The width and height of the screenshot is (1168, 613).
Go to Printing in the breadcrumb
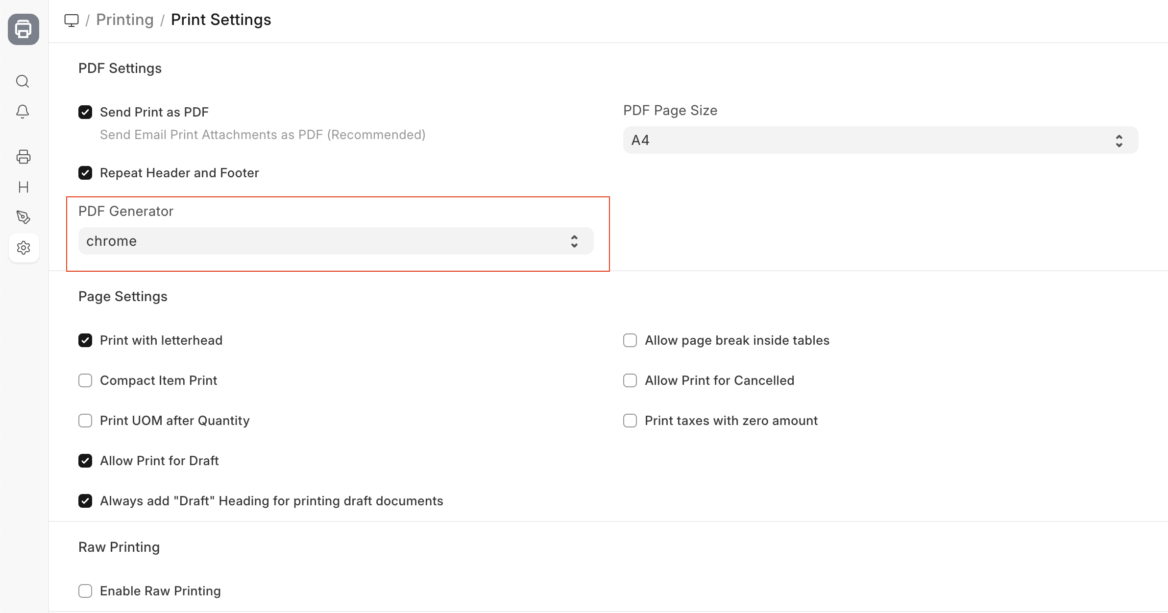coord(124,20)
